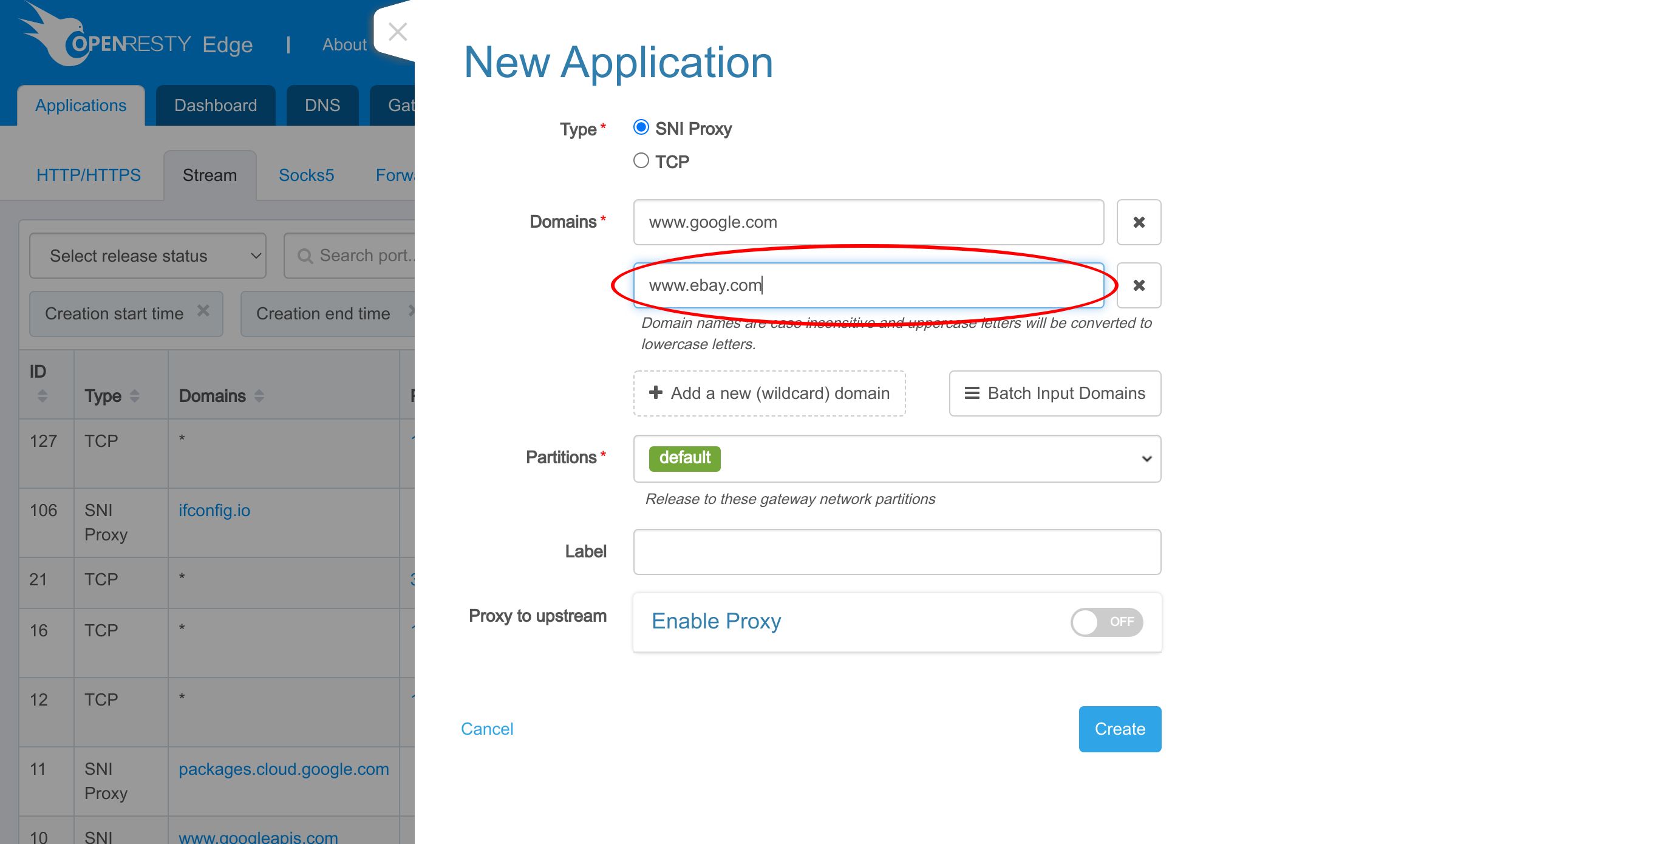Sort the table by Type column
Viewport: 1659px width, 844px height.
pos(134,396)
